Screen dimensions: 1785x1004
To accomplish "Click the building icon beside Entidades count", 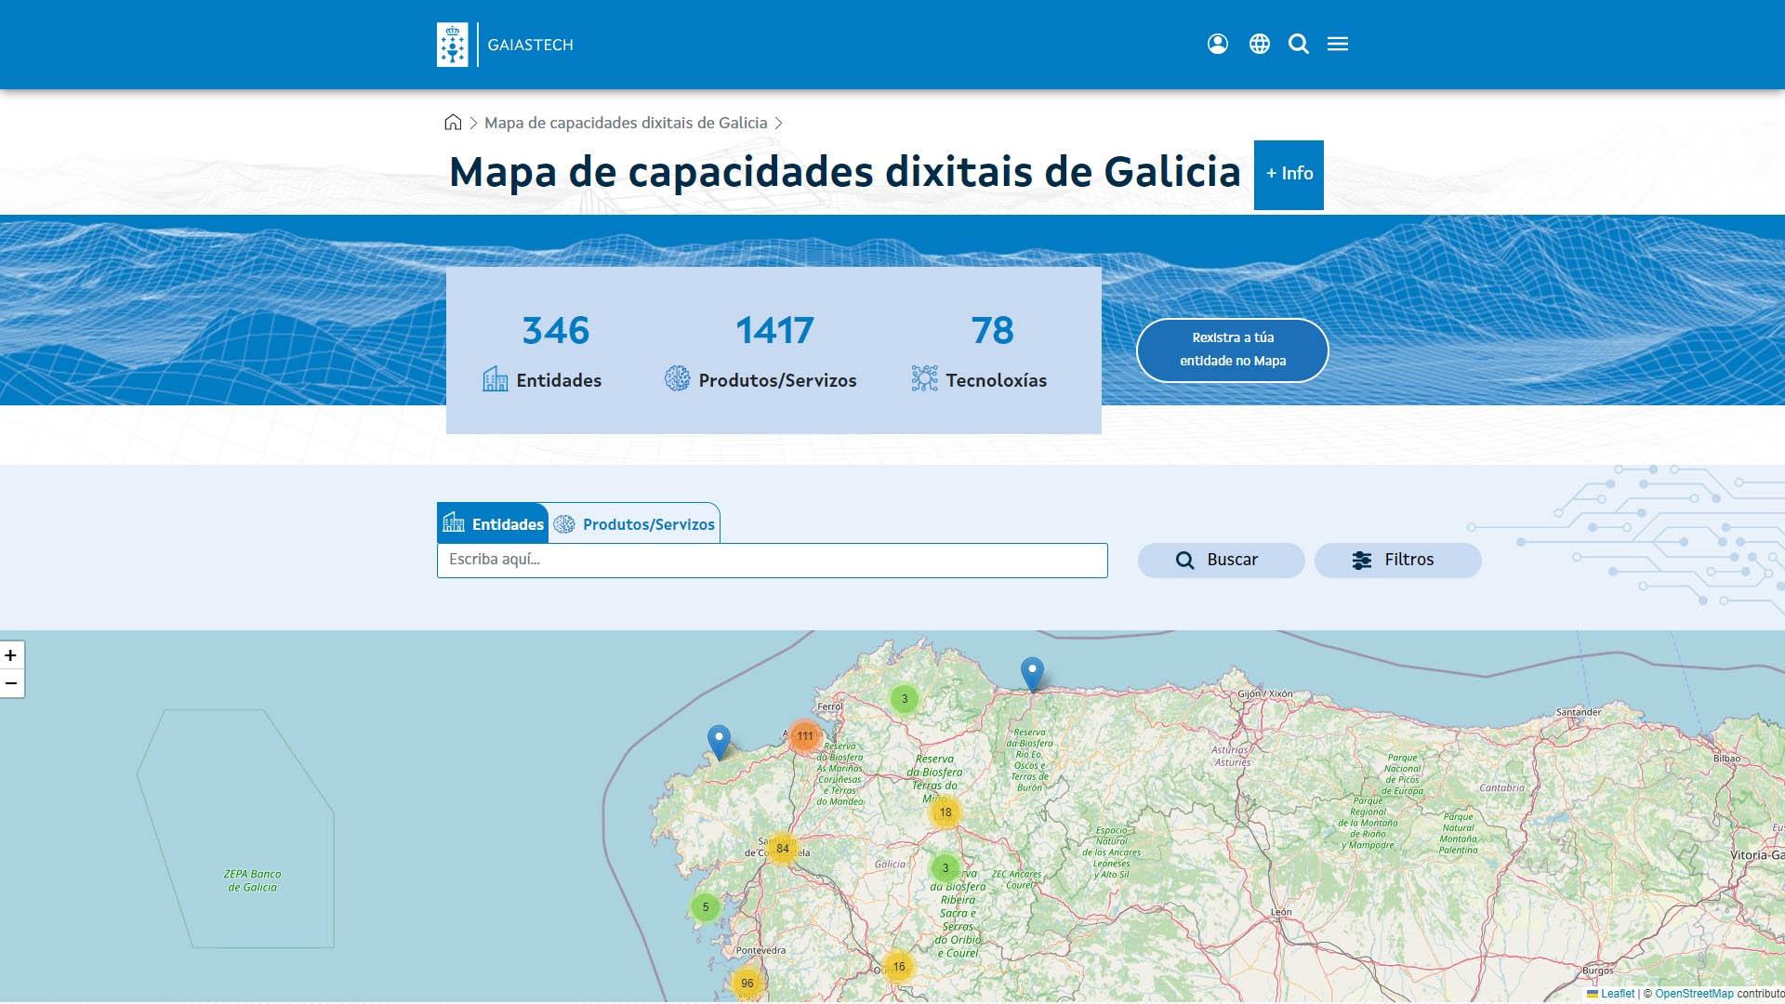I will point(494,377).
